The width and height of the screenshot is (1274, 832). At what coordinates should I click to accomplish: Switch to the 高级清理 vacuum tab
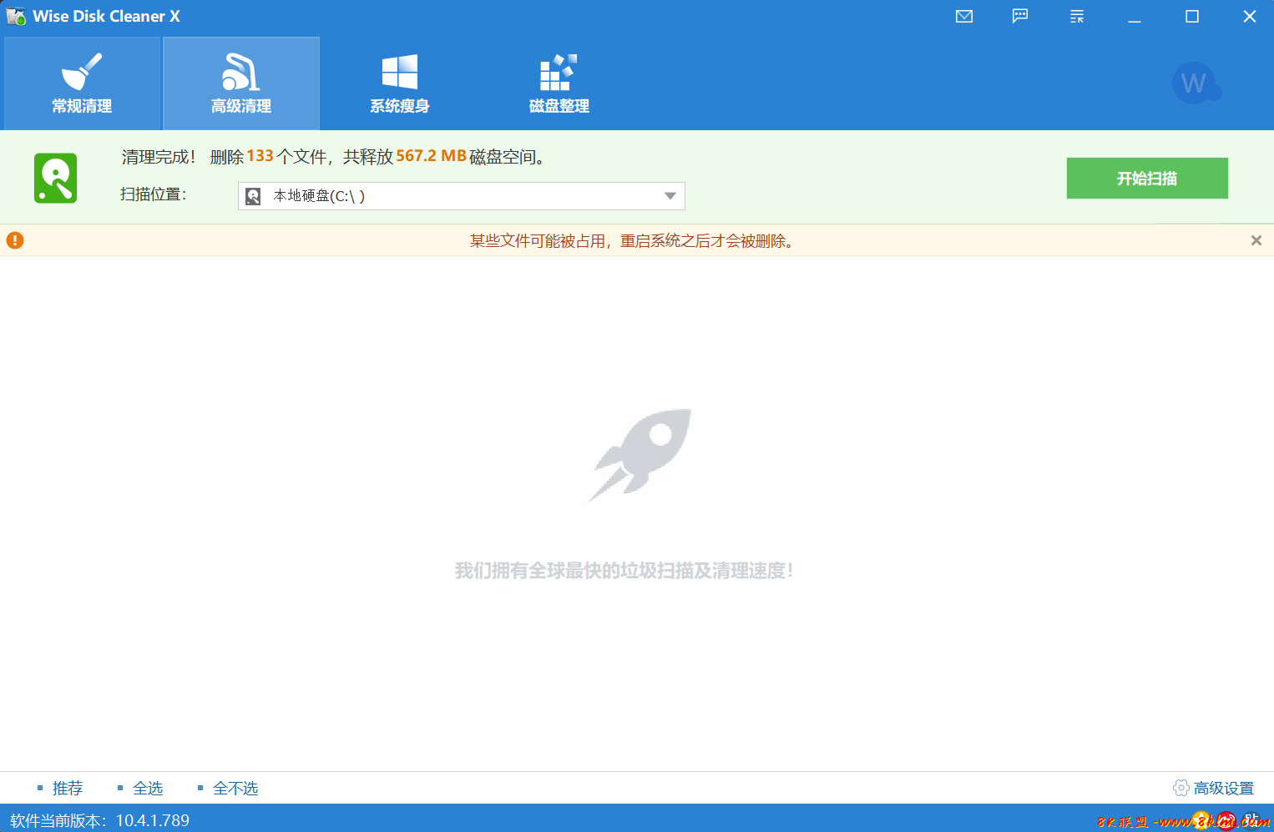[x=241, y=83]
